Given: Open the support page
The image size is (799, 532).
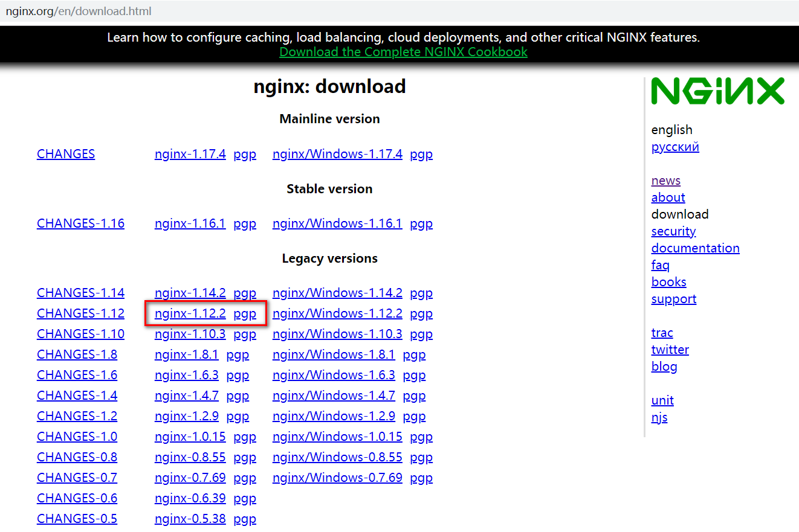Looking at the screenshot, I should pos(674,299).
